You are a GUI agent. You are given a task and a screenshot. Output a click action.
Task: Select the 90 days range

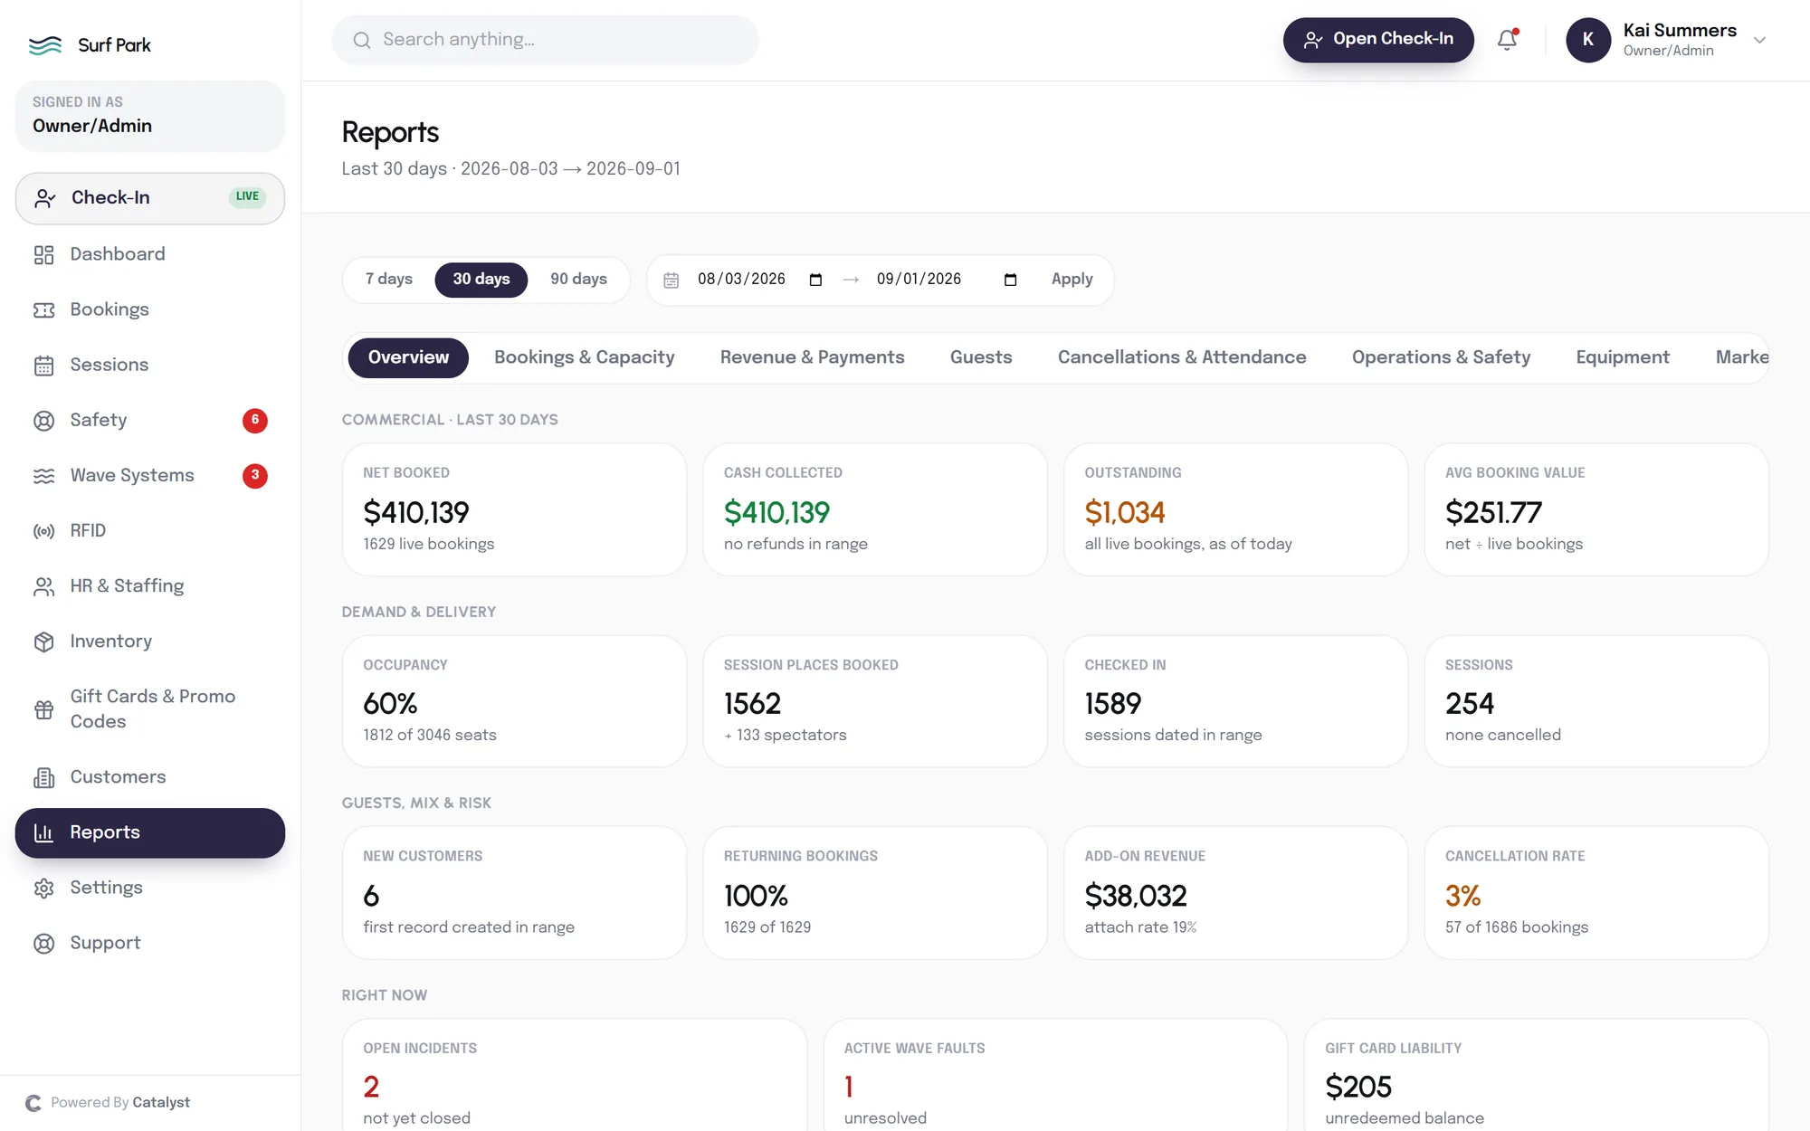coord(578,280)
